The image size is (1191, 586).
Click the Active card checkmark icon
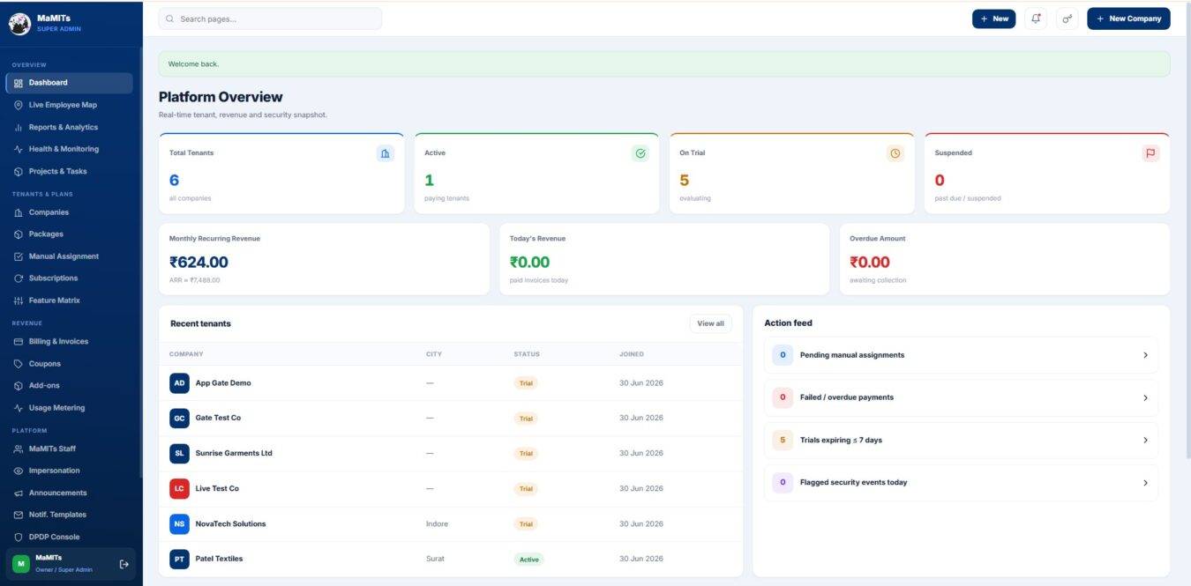click(x=640, y=153)
